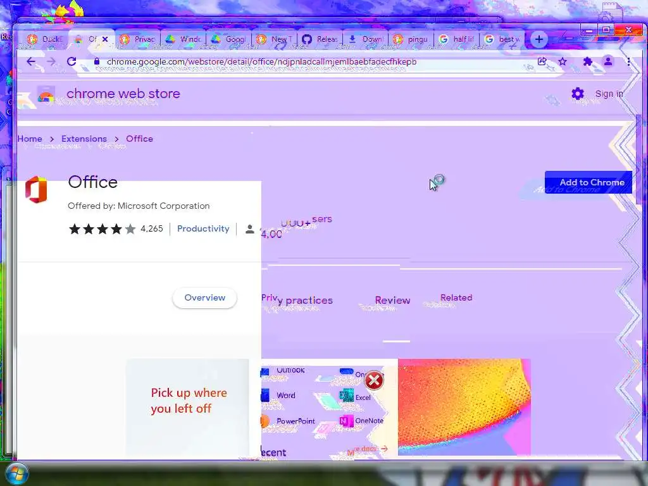Switch to the New T browser tab
The width and height of the screenshot is (648, 486).
274,39
